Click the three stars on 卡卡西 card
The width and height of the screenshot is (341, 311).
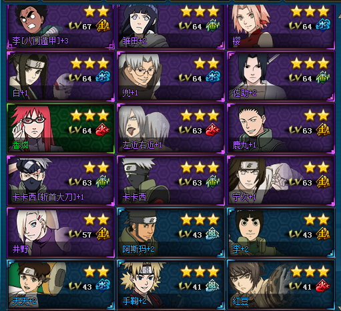[x=200, y=168]
